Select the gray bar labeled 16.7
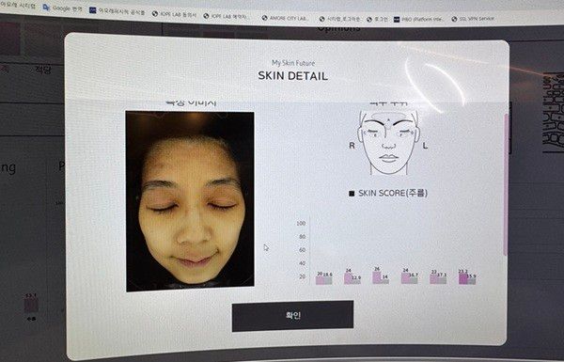 (414, 280)
